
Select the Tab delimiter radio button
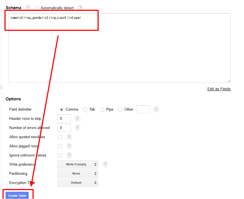[x=85, y=110]
